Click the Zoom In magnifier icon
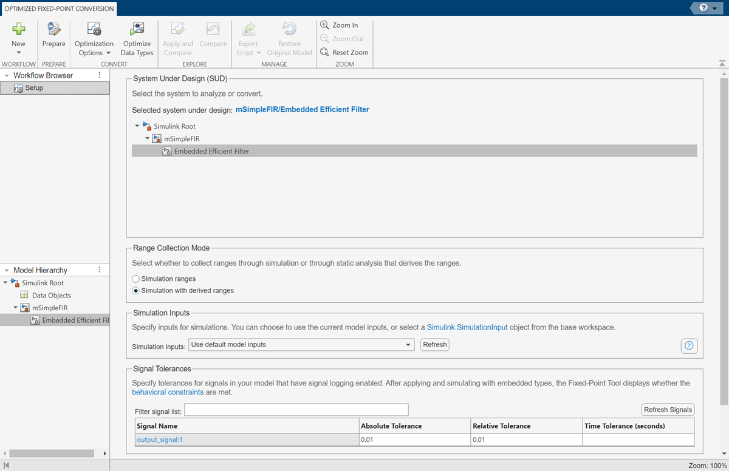This screenshot has width=729, height=471. pyautogui.click(x=324, y=25)
